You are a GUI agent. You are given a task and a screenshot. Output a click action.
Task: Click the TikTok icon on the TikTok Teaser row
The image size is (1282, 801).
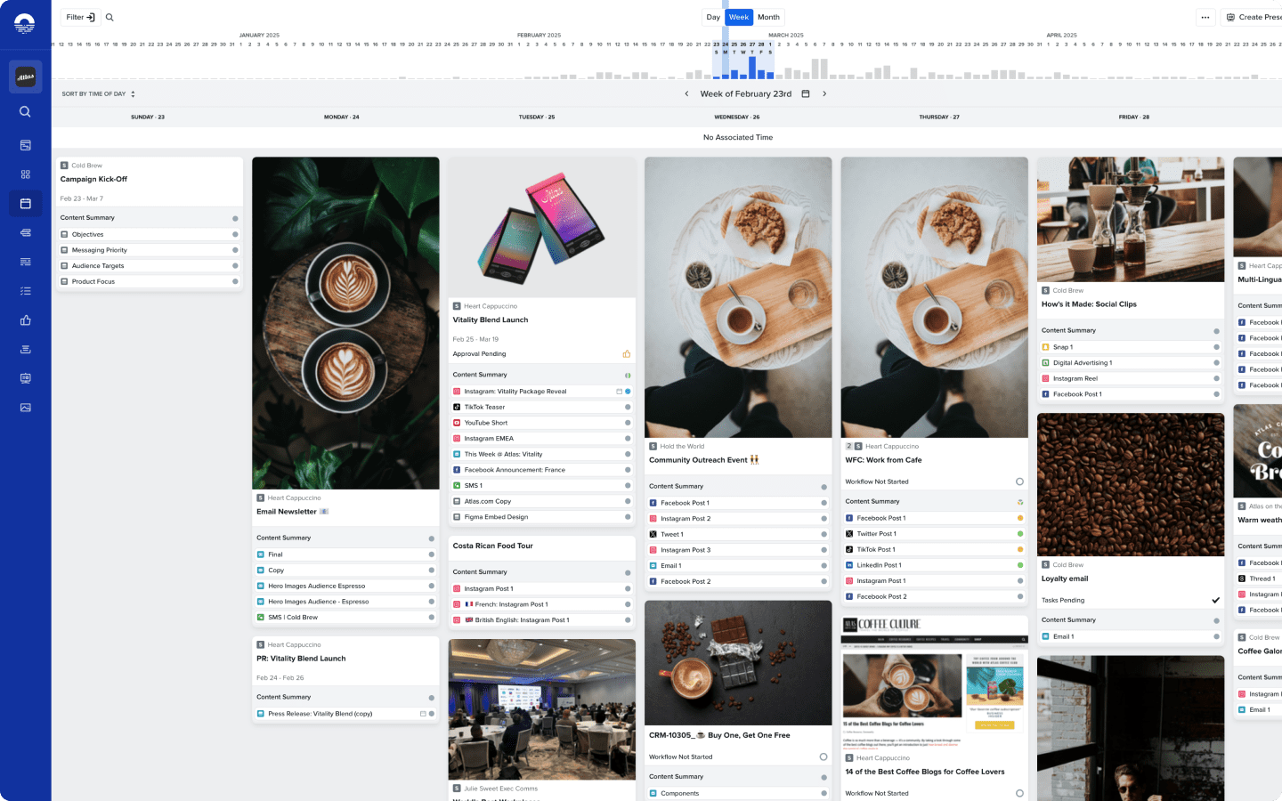457,407
